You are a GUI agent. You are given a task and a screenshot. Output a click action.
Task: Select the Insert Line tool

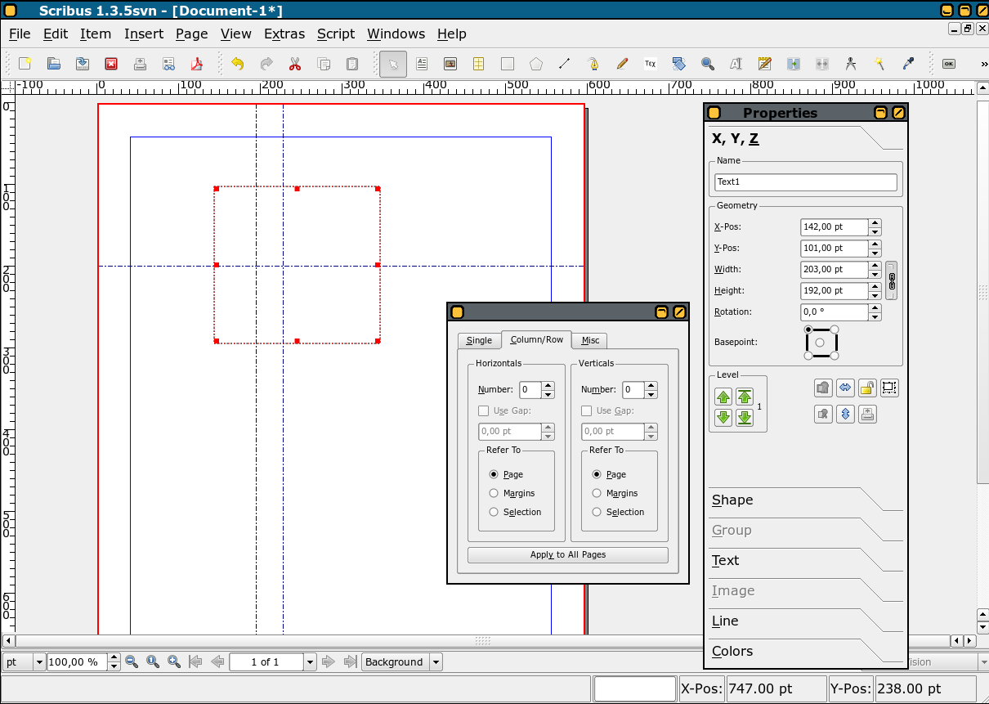(x=564, y=64)
